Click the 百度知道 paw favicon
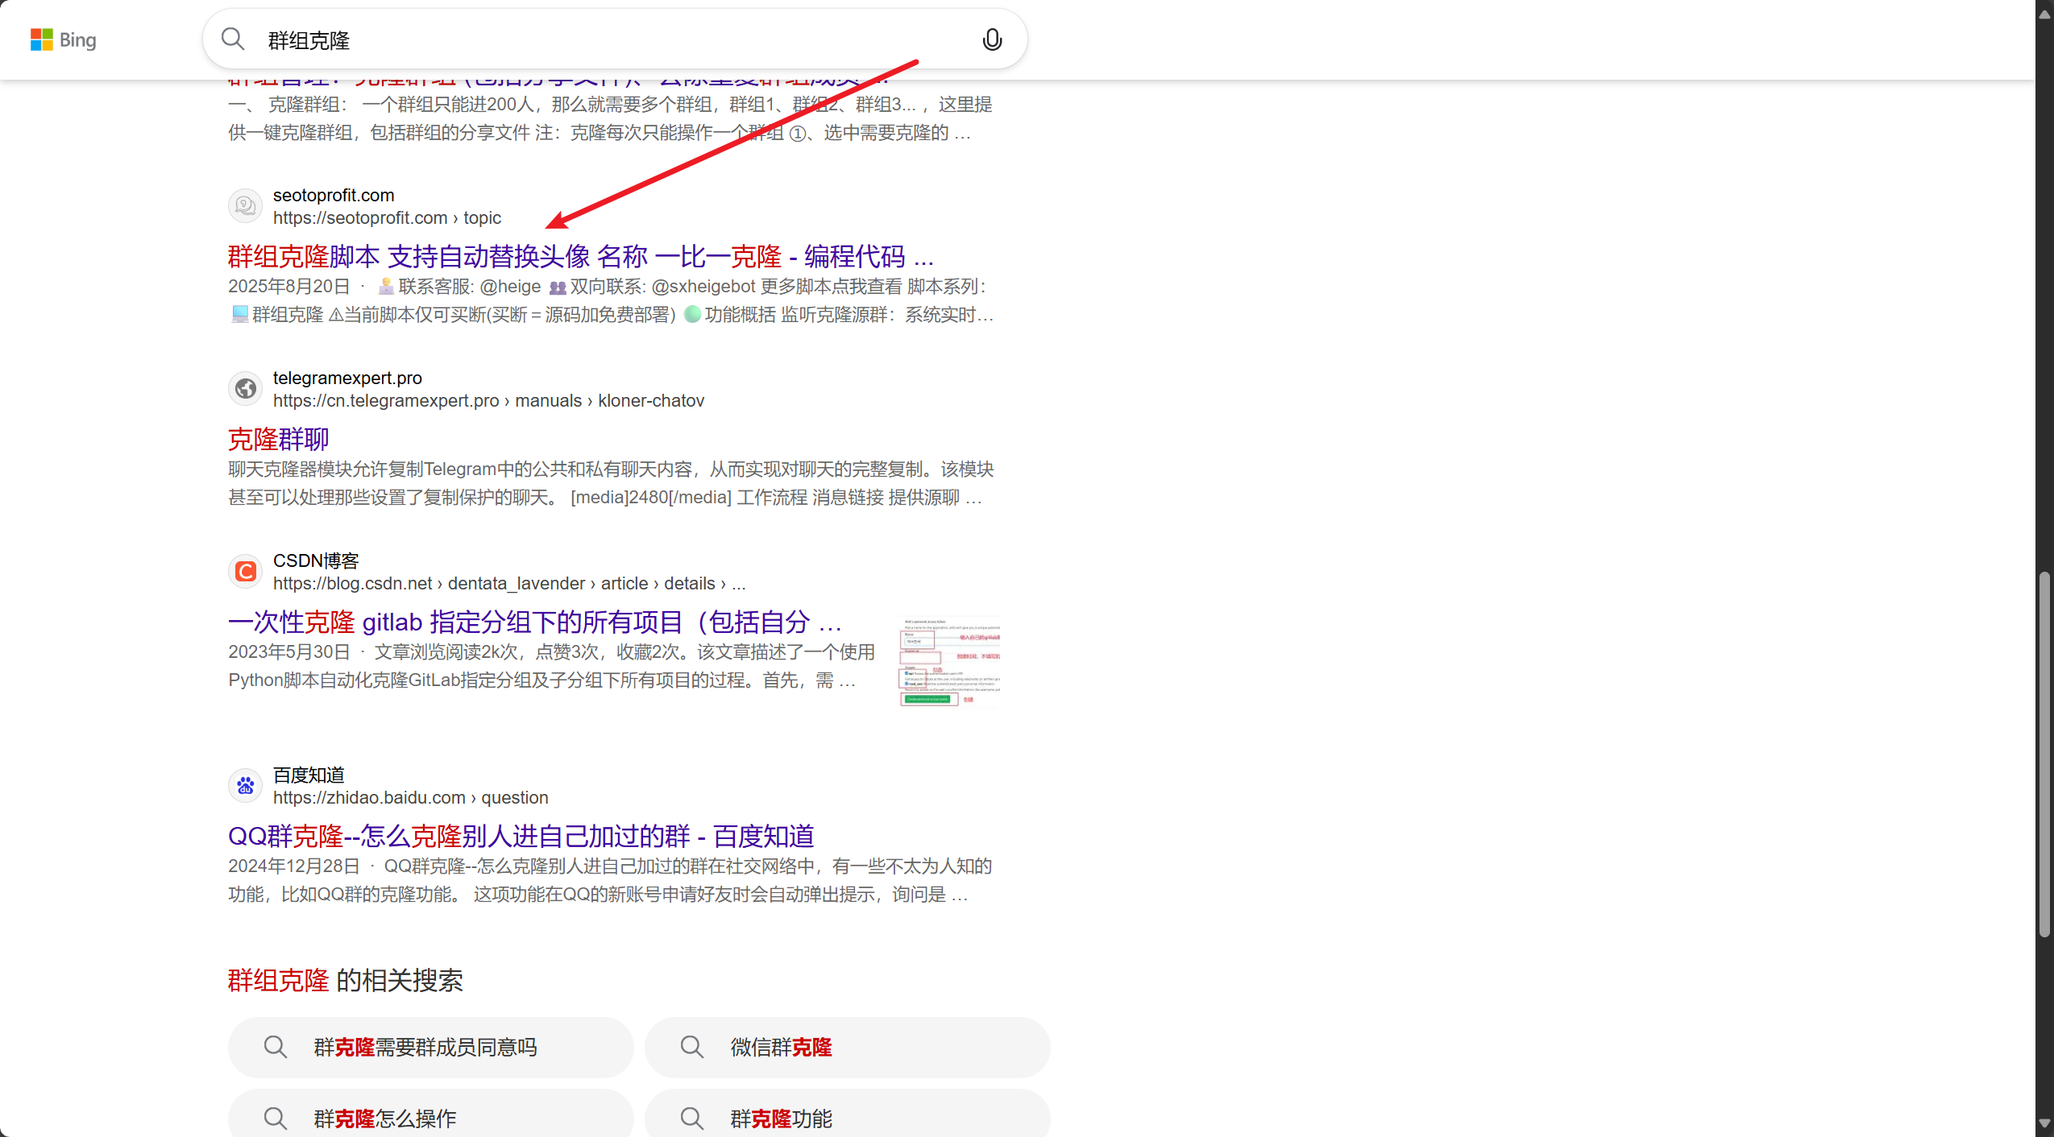This screenshot has height=1137, width=2054. [245, 786]
